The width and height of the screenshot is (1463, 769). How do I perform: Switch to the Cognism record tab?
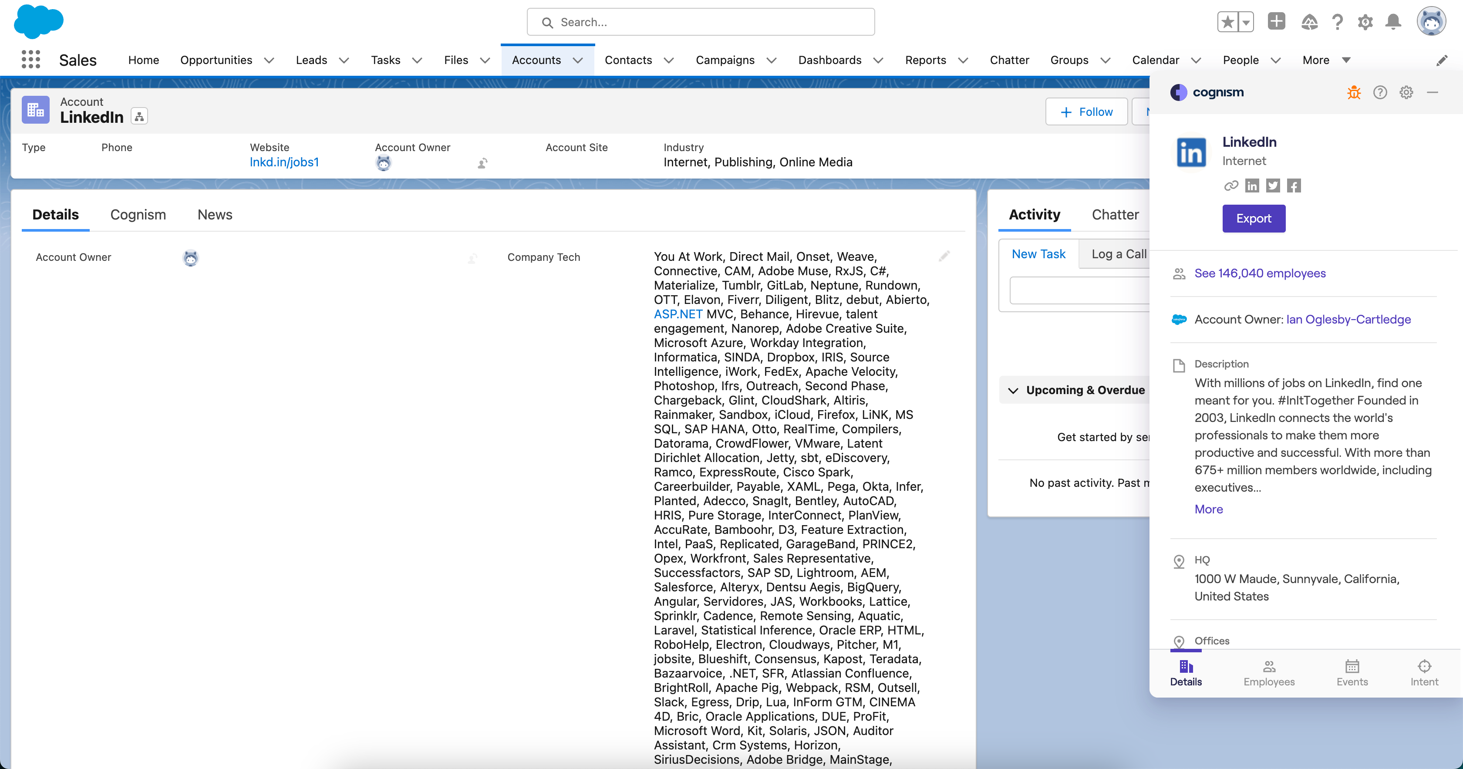[x=138, y=215]
